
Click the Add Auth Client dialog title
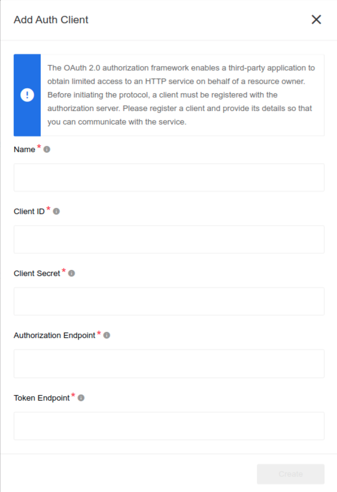(x=50, y=20)
